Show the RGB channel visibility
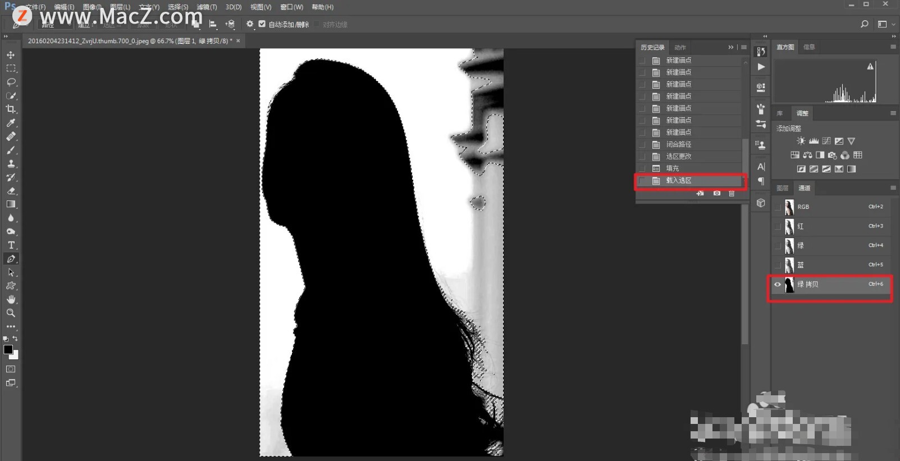This screenshot has height=461, width=900. pos(778,207)
